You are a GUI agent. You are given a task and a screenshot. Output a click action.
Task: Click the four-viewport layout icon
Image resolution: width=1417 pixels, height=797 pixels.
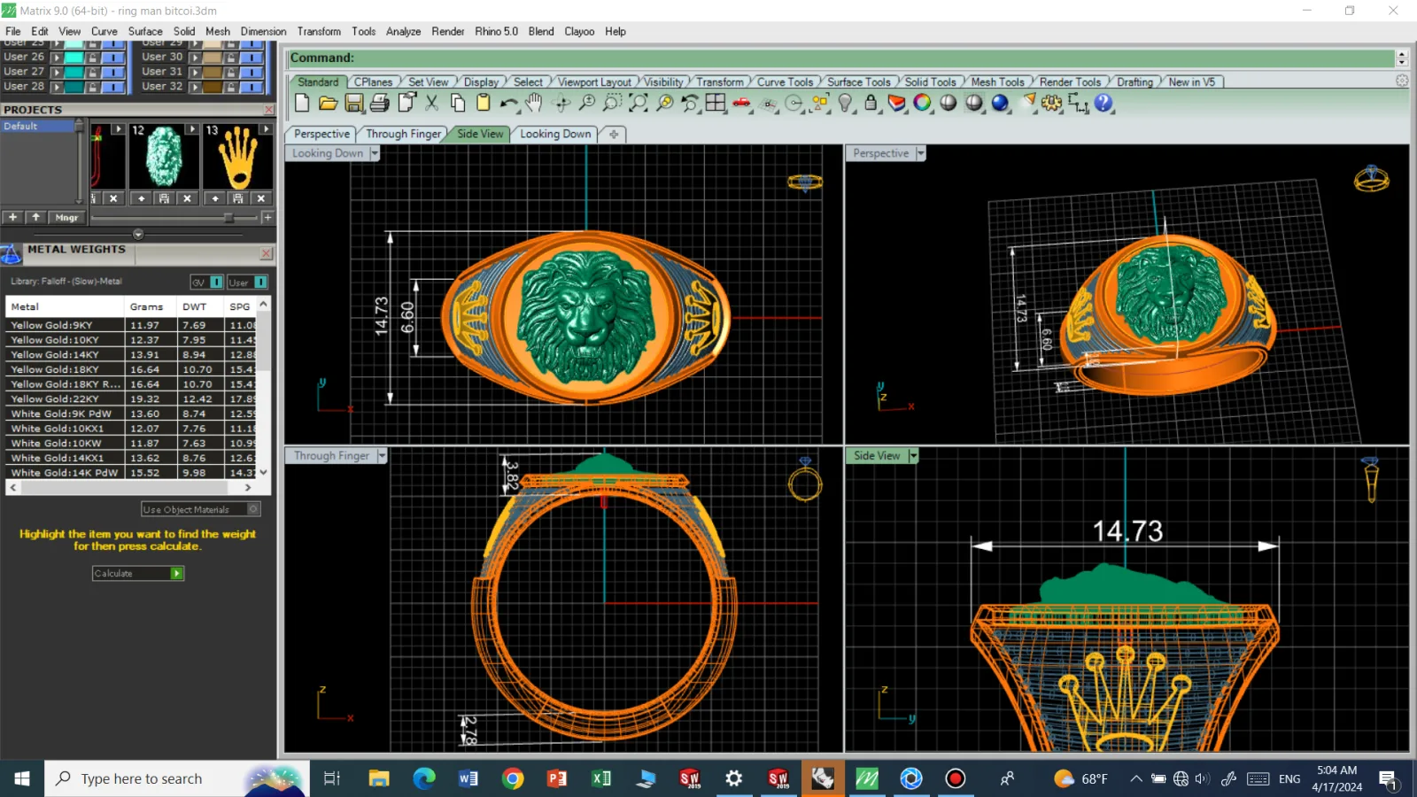(716, 103)
